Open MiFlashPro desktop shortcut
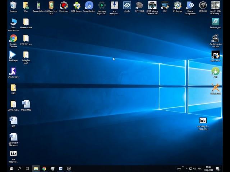This screenshot has width=230, height=172. pos(216,56)
